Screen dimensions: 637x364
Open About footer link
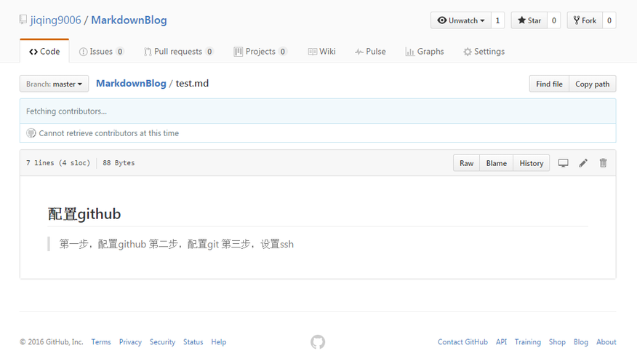click(x=606, y=342)
